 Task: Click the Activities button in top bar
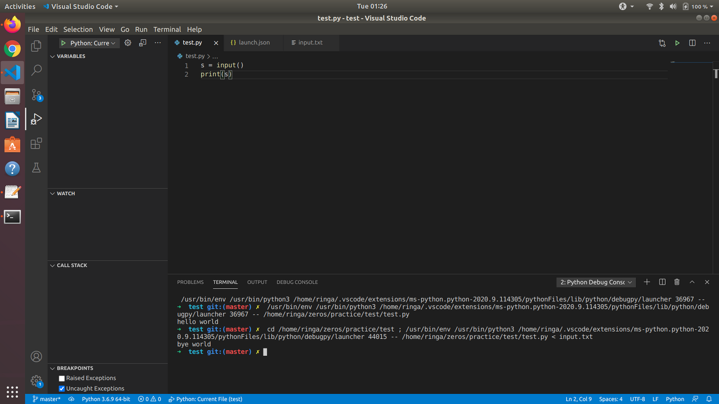(20, 6)
